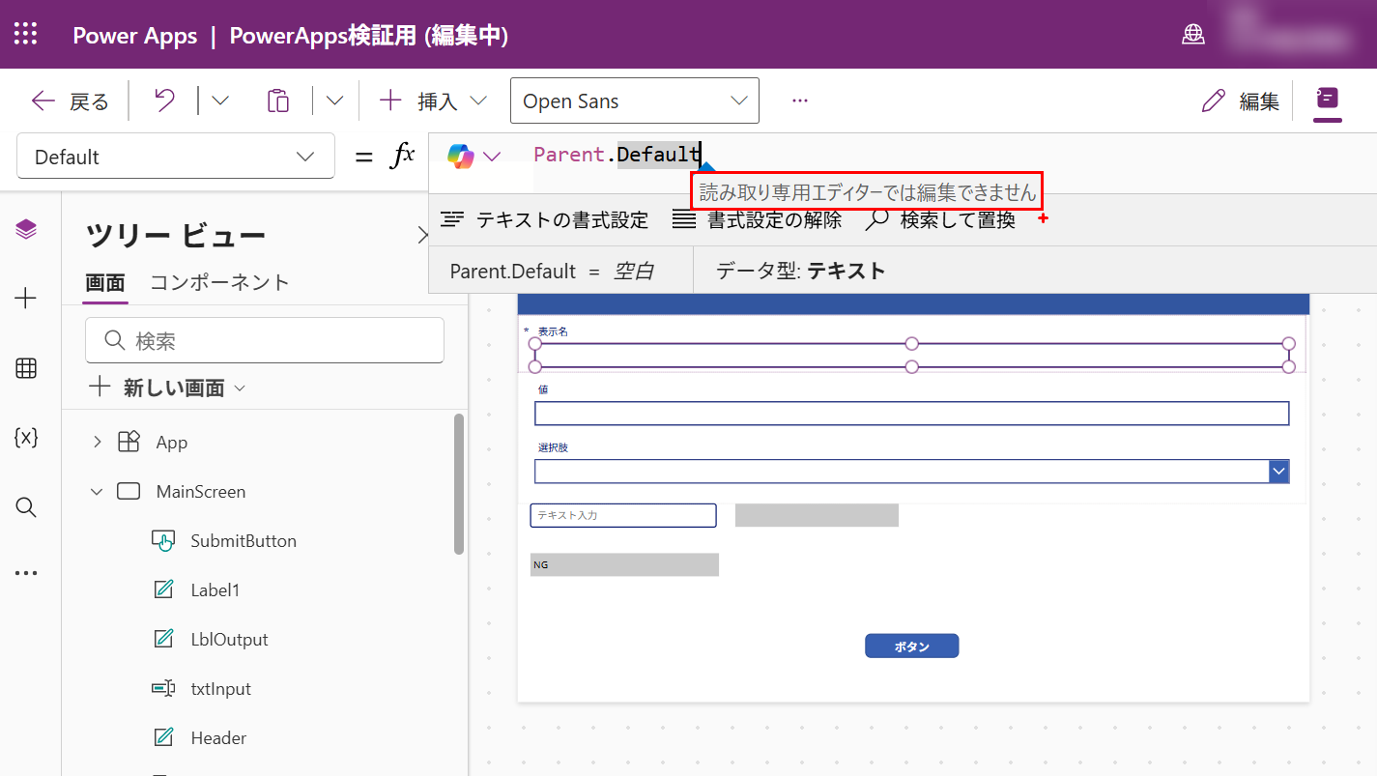Expand the App tree node
The width and height of the screenshot is (1377, 776).
click(x=97, y=443)
